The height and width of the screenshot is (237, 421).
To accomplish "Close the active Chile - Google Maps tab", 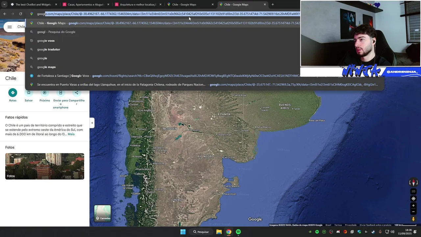I will (x=265, y=5).
